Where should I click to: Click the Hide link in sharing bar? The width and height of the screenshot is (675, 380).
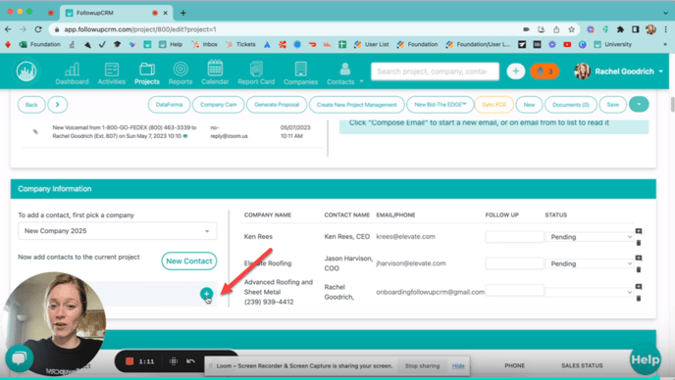(458, 366)
